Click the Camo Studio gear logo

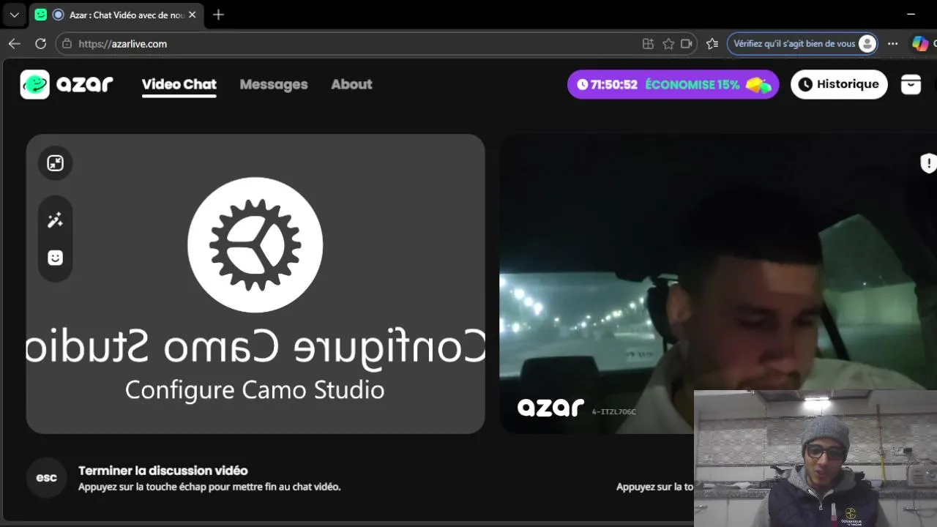coord(255,244)
